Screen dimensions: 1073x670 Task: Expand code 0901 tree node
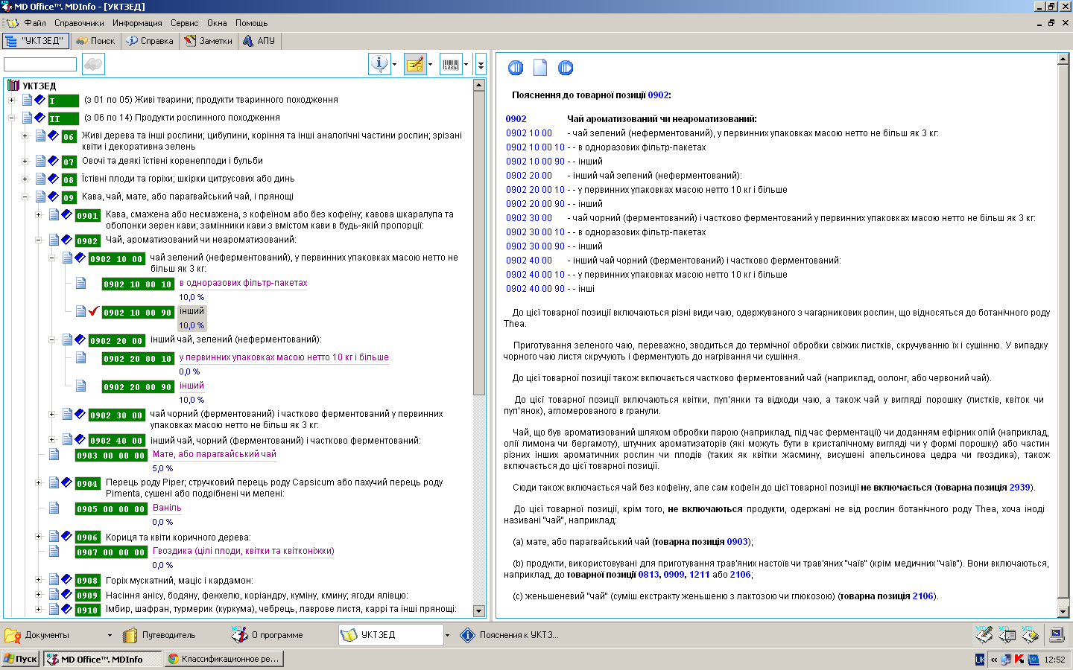pos(39,214)
